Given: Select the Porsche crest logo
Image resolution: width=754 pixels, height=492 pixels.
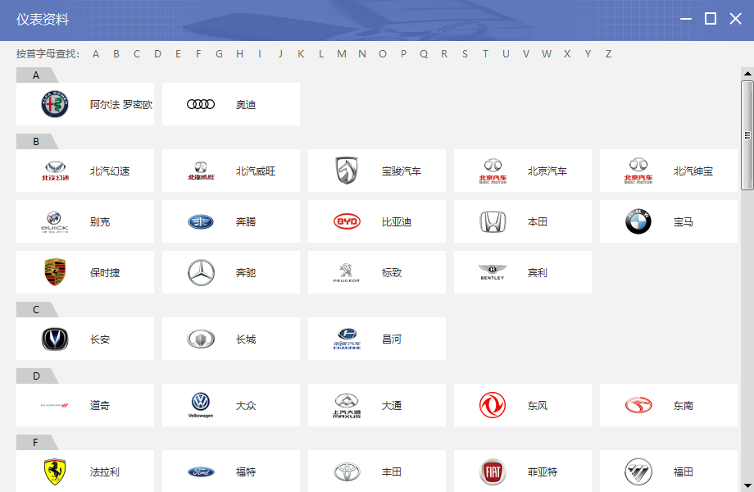Looking at the screenshot, I should (x=55, y=272).
